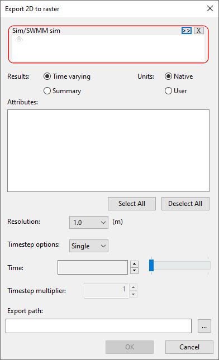Click the time slider handle

tap(151, 266)
